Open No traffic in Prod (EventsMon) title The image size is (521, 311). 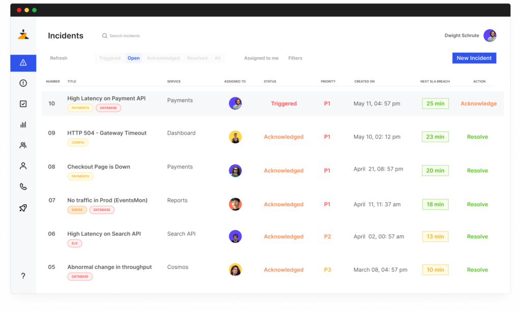[x=107, y=200]
